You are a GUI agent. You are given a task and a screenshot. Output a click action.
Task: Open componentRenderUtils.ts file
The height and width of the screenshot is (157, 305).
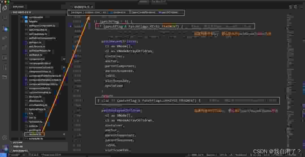[x=43, y=84]
